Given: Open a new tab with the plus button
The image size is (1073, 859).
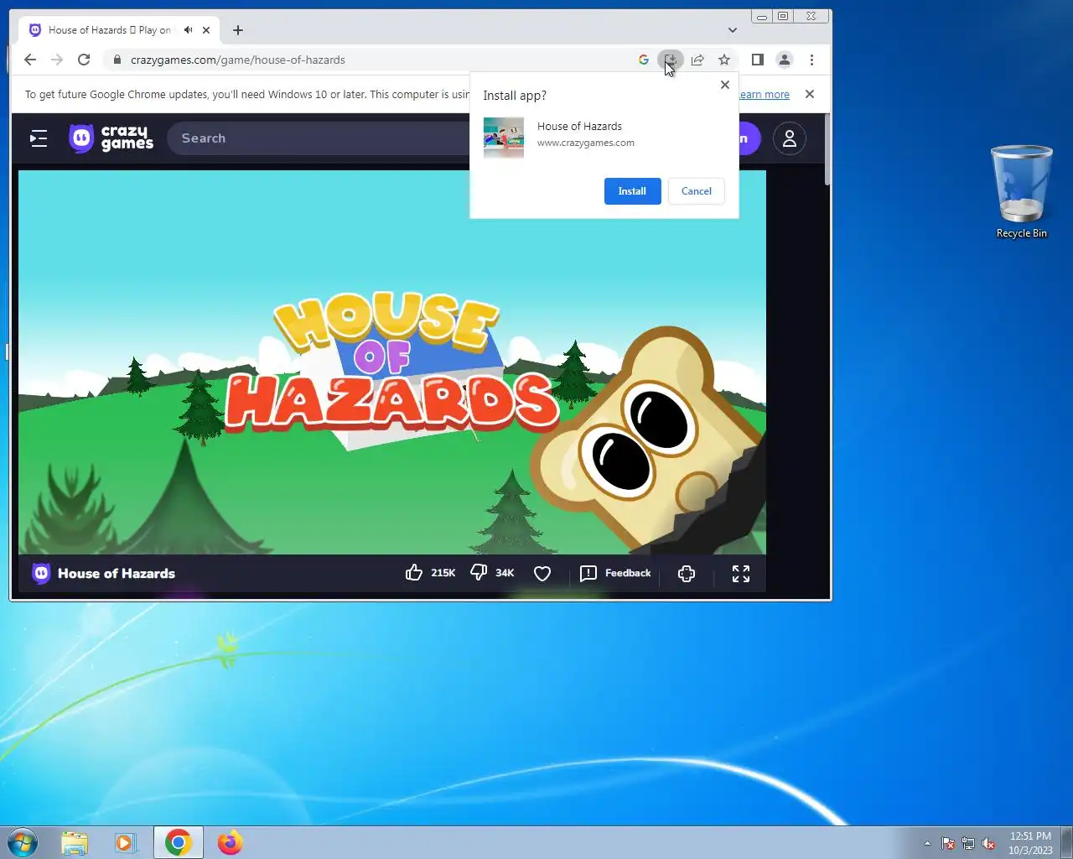Looking at the screenshot, I should [238, 30].
